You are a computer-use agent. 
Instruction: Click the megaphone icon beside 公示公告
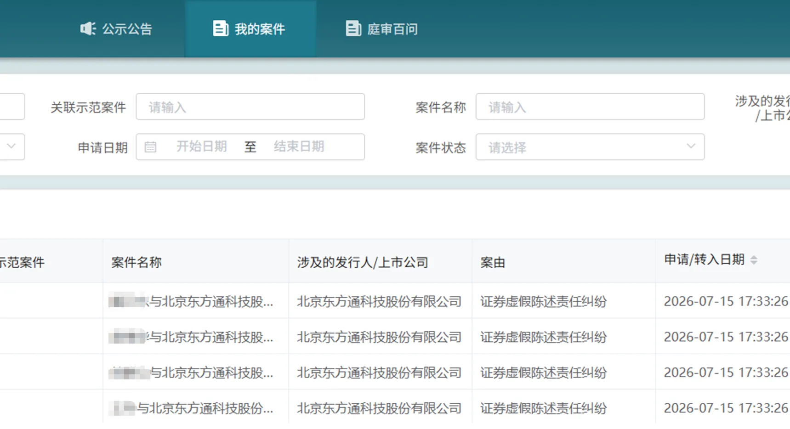pos(88,28)
